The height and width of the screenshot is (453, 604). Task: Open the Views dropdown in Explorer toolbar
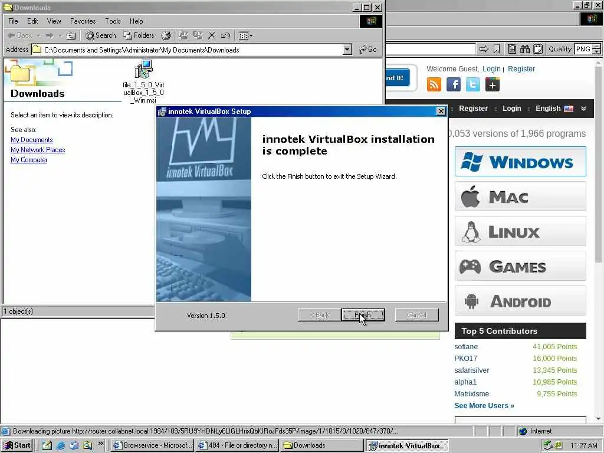[x=246, y=36]
